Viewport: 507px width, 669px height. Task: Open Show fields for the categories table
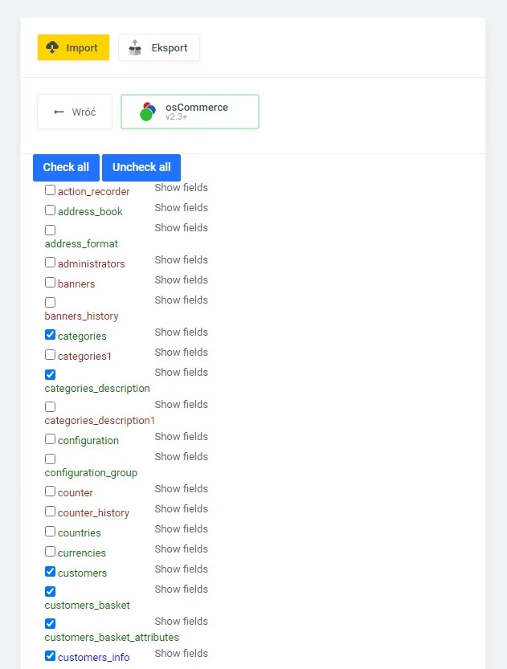pos(181,332)
